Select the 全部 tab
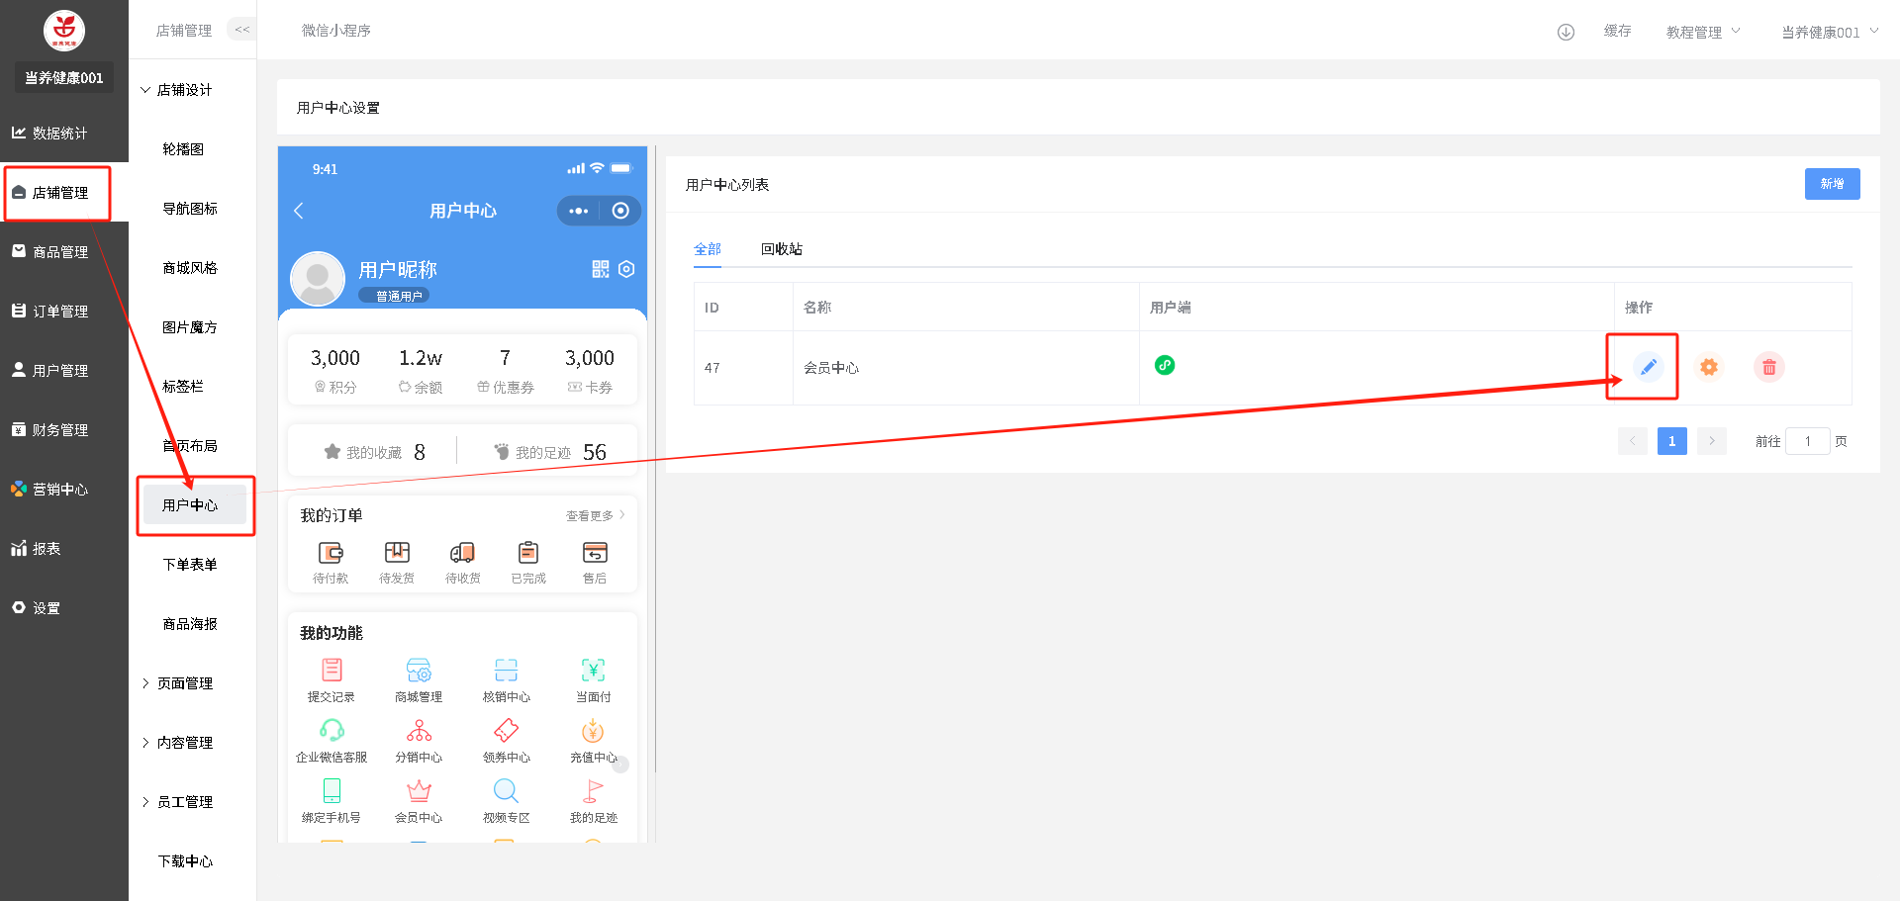The image size is (1900, 901). click(707, 249)
